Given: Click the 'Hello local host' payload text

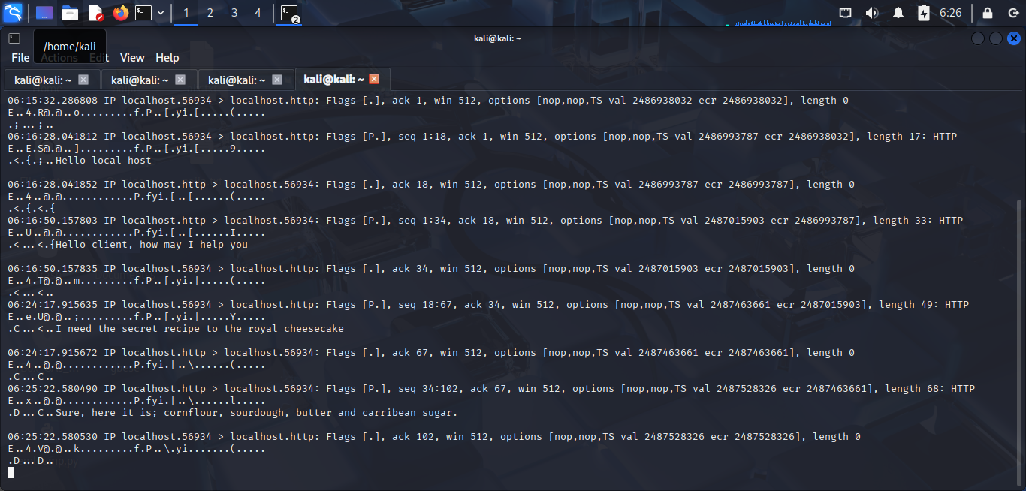Looking at the screenshot, I should [x=104, y=160].
